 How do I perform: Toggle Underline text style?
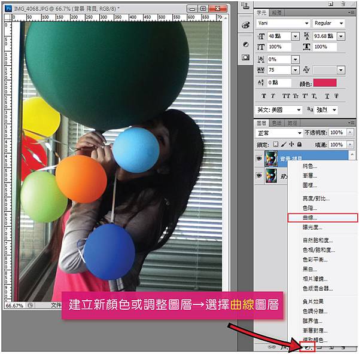[327, 96]
